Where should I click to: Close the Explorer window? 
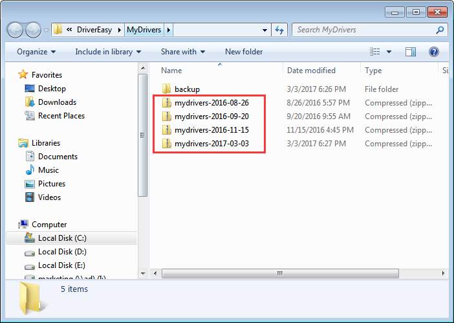pos(437,12)
